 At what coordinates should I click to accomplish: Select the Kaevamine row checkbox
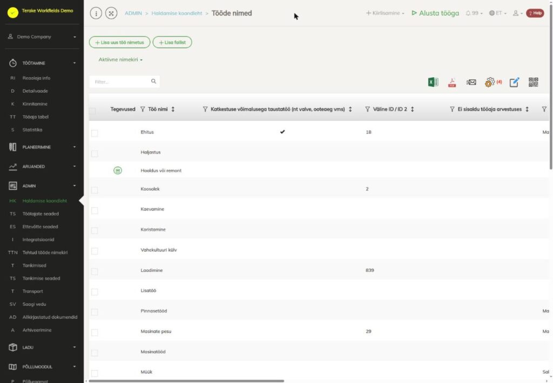[95, 210]
